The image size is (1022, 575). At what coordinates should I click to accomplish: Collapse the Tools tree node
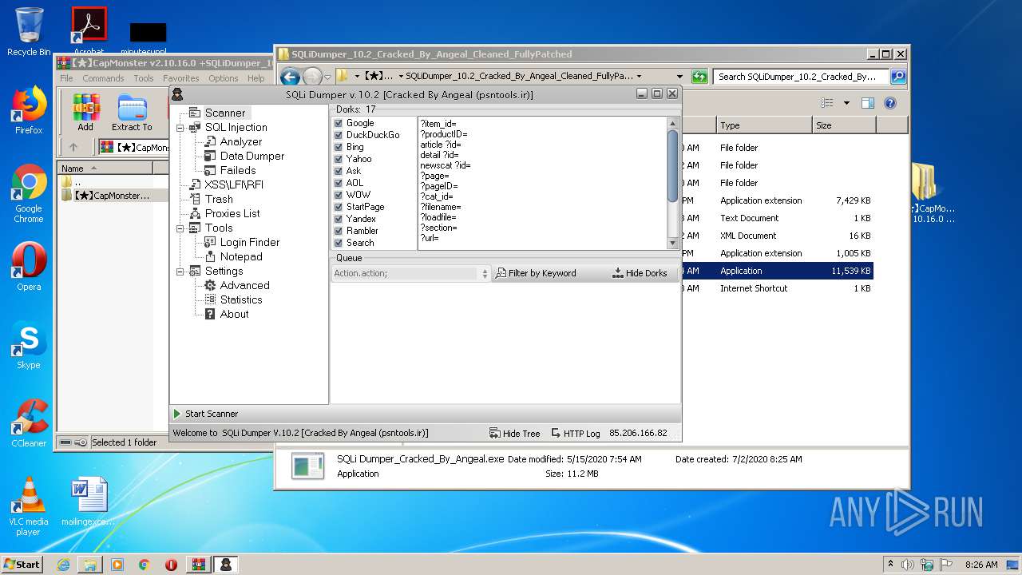coord(180,228)
